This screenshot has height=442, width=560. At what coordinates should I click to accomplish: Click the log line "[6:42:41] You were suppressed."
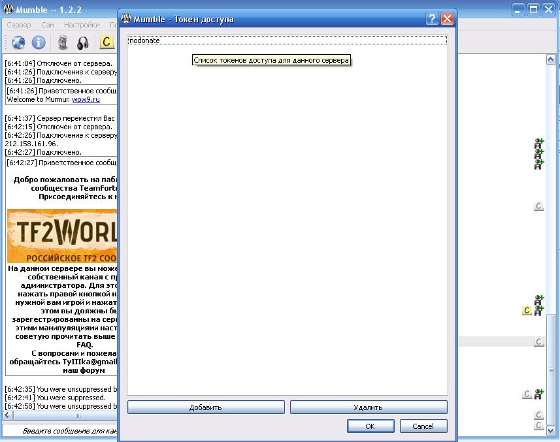(56, 398)
